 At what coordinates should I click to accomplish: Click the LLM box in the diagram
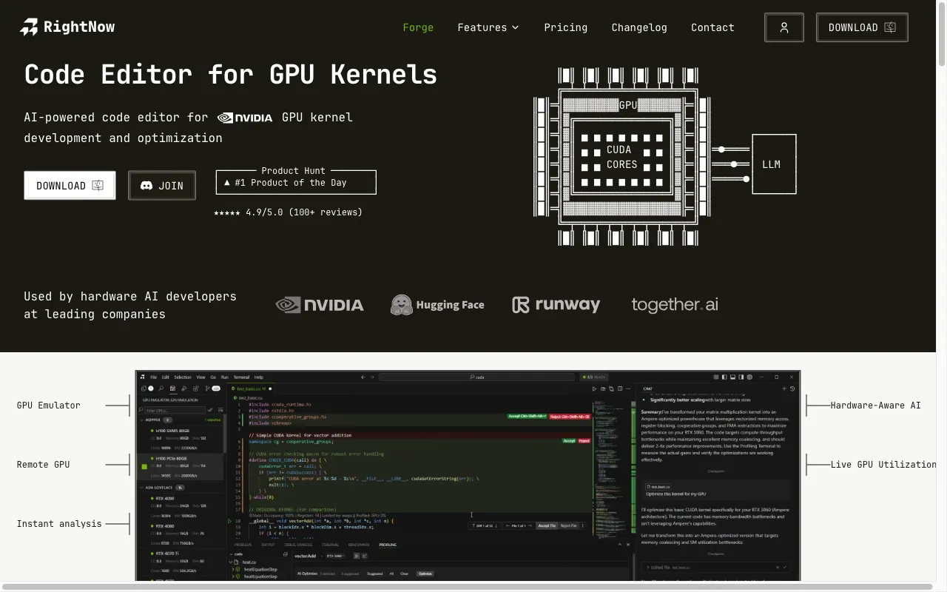click(774, 164)
